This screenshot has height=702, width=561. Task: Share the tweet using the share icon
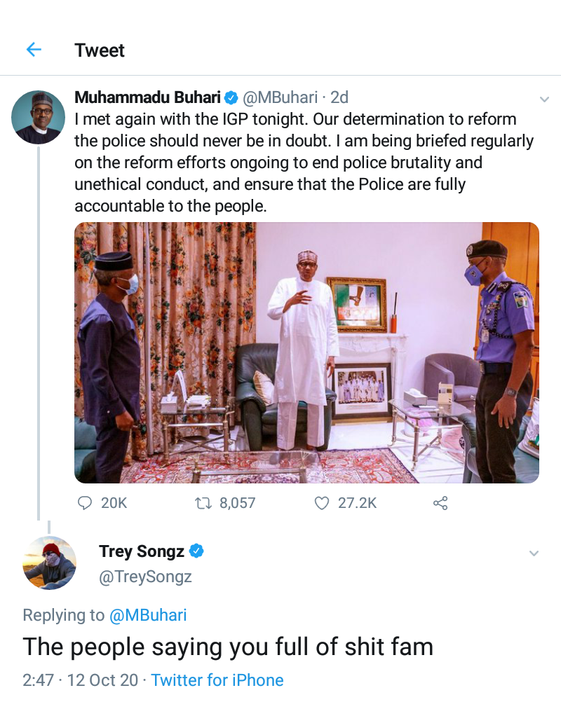point(440,502)
